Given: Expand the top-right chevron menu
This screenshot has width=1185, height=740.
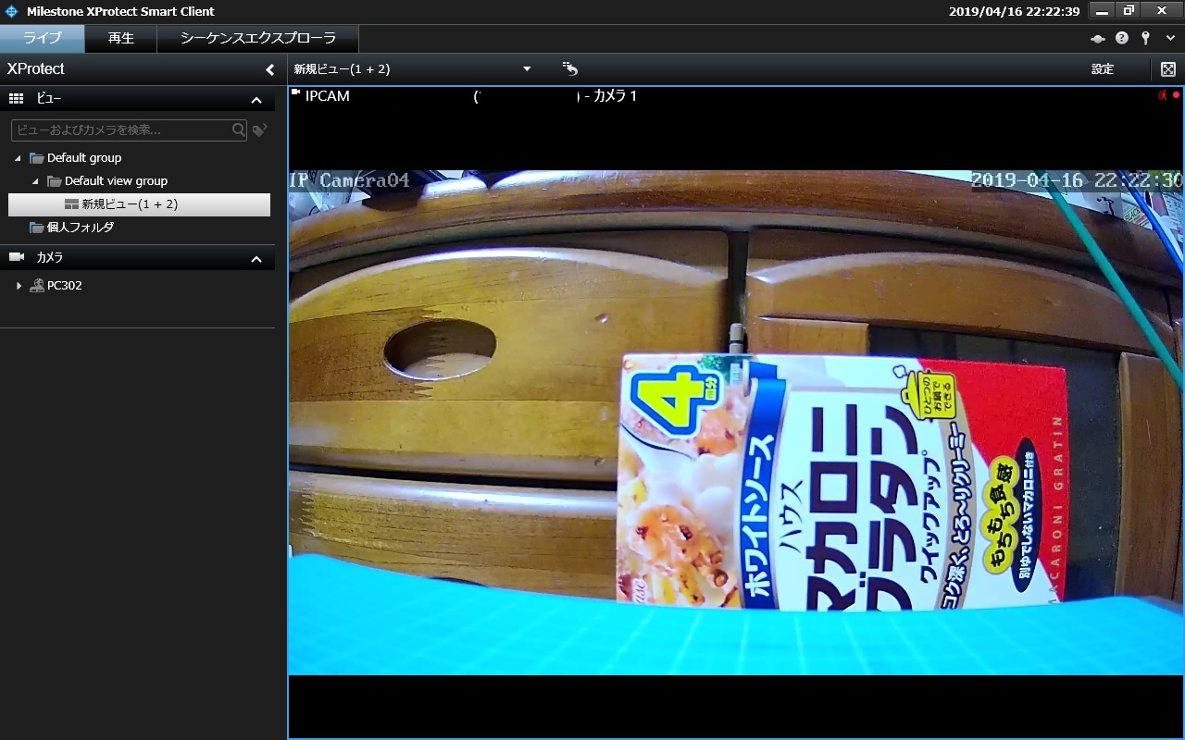Looking at the screenshot, I should tap(1170, 38).
